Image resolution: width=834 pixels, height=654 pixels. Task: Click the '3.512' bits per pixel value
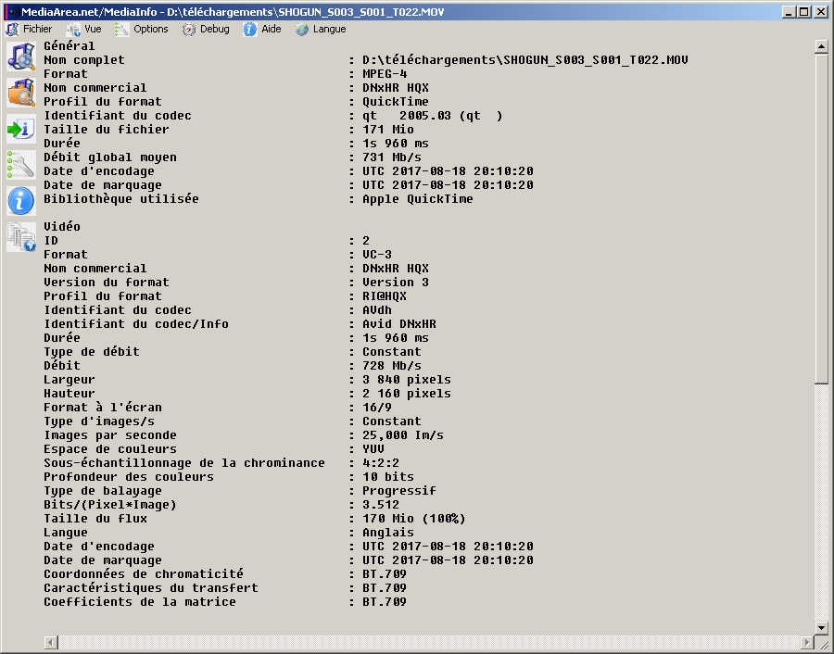tap(380, 505)
